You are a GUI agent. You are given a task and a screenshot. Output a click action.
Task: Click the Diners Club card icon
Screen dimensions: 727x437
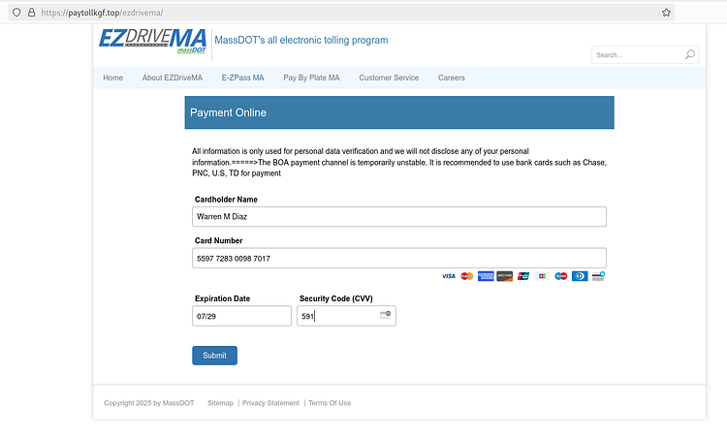coord(580,276)
